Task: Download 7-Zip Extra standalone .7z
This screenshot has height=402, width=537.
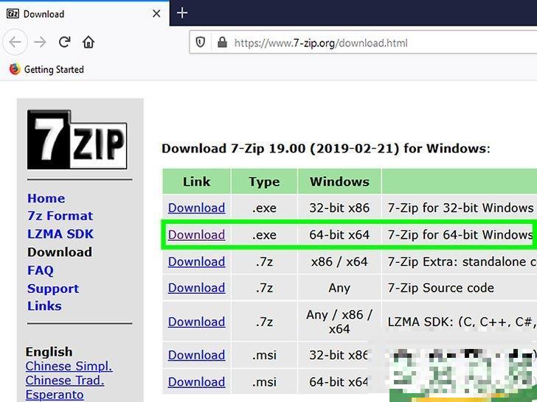Action: point(196,261)
